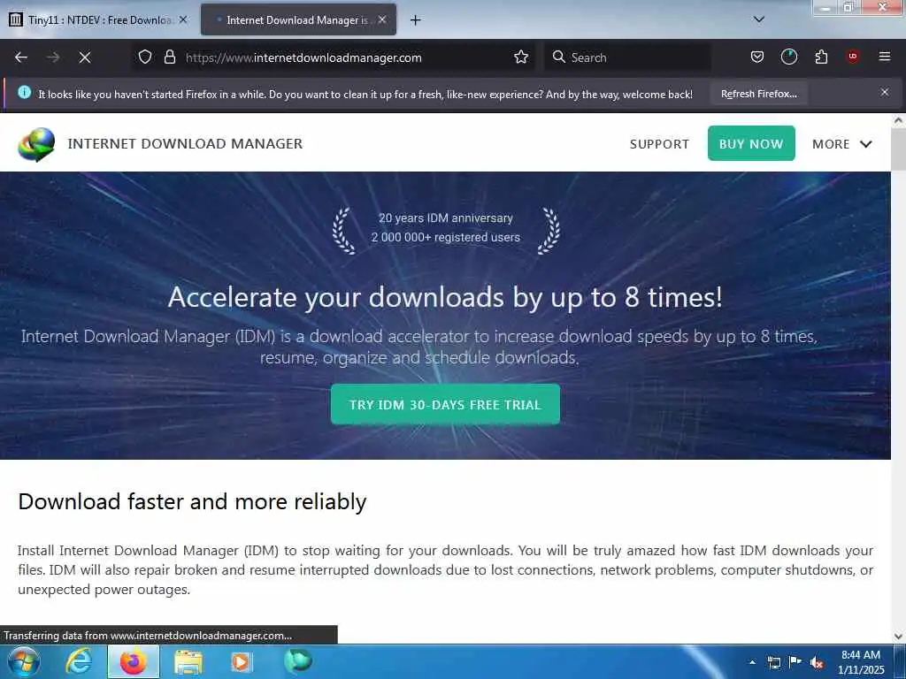Click the blue info notification icon
Viewport: 906px width, 679px height.
(x=24, y=92)
